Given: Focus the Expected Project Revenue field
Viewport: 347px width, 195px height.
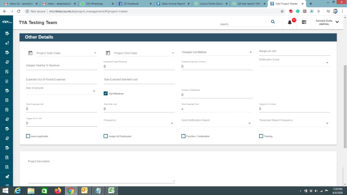Looking at the screenshot, I should pyautogui.click(x=139, y=66).
